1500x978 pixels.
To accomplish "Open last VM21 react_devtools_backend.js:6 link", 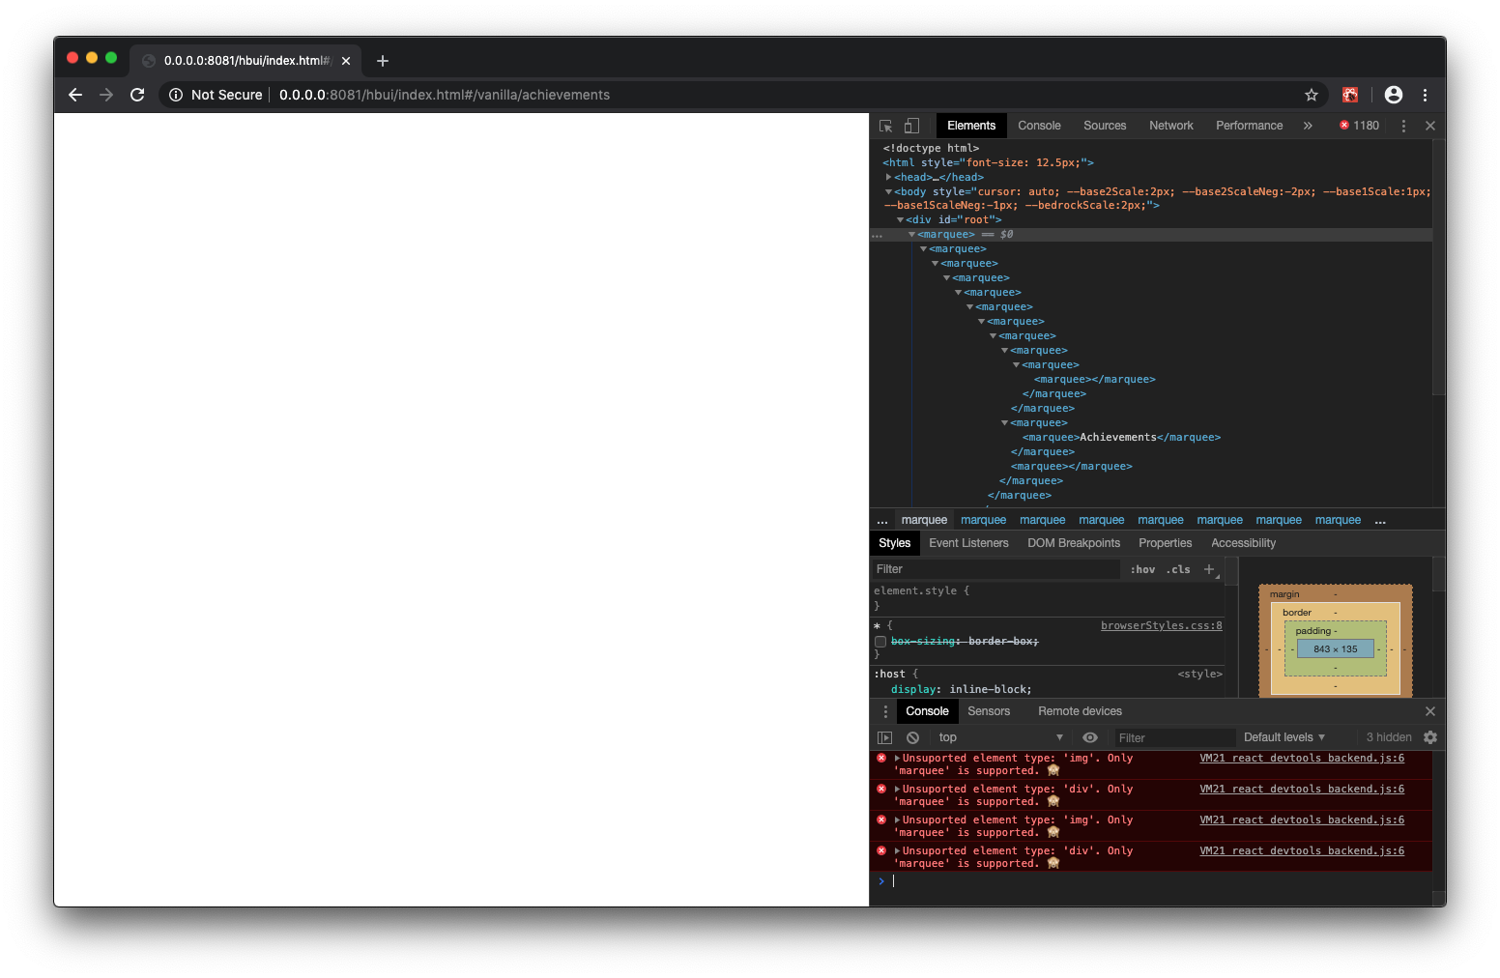I will click(x=1302, y=851).
